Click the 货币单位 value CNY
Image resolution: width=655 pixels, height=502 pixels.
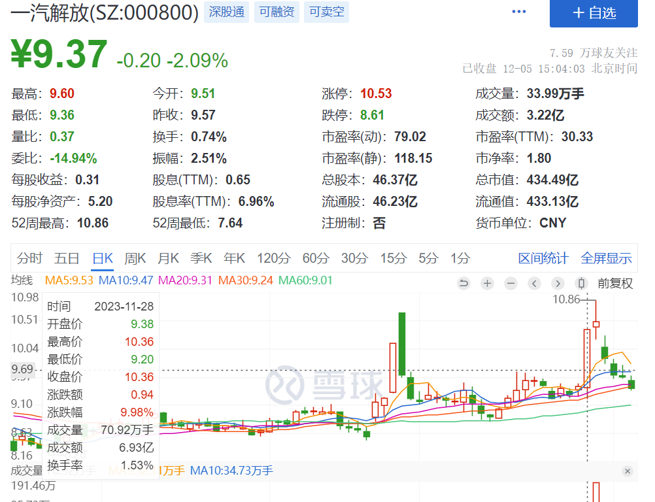tap(552, 223)
